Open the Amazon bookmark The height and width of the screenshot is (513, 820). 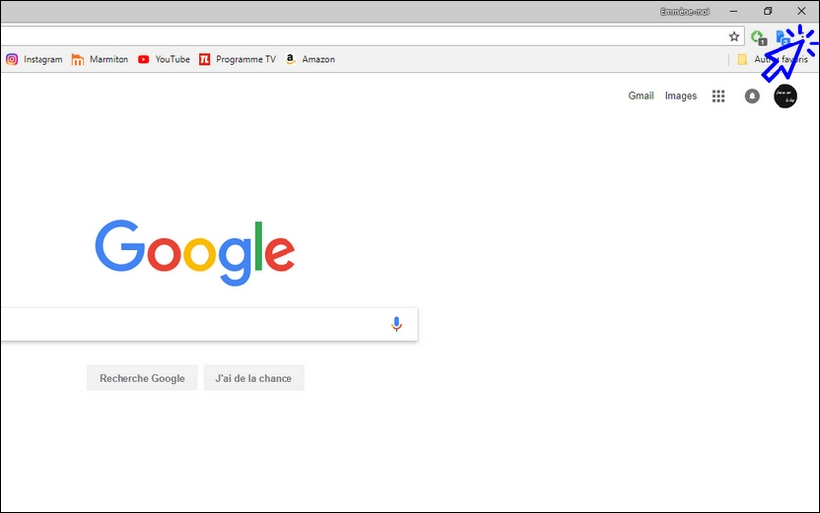[310, 59]
